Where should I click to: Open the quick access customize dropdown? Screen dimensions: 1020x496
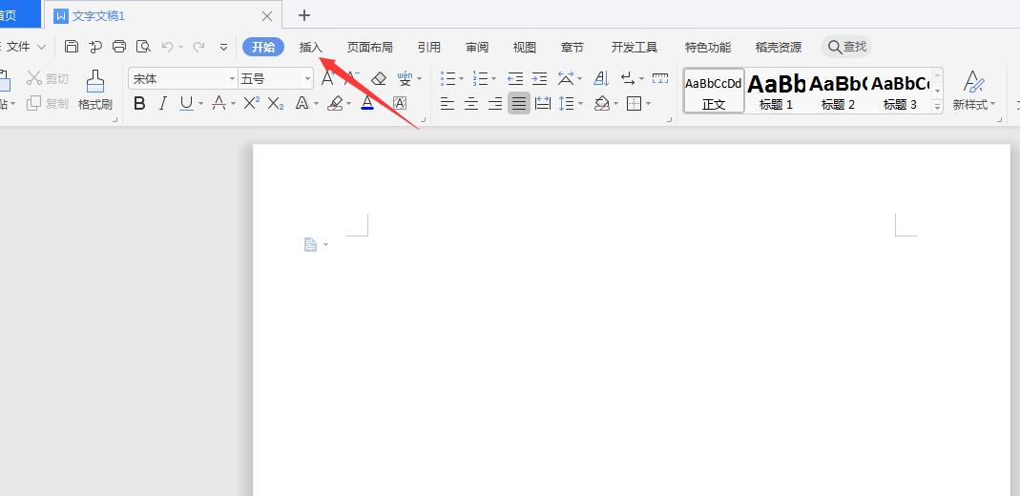click(x=224, y=47)
